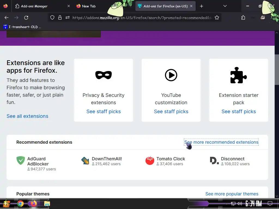See staff picks for YouTube customization
The height and width of the screenshot is (209, 279).
(x=171, y=111)
